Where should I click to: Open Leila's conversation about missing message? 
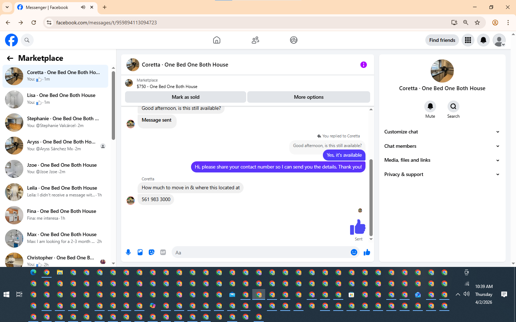coord(56,192)
